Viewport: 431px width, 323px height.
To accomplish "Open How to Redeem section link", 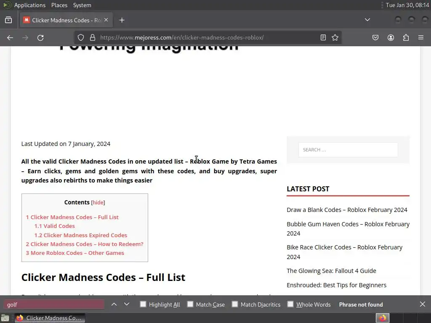I will pyautogui.click(x=85, y=244).
